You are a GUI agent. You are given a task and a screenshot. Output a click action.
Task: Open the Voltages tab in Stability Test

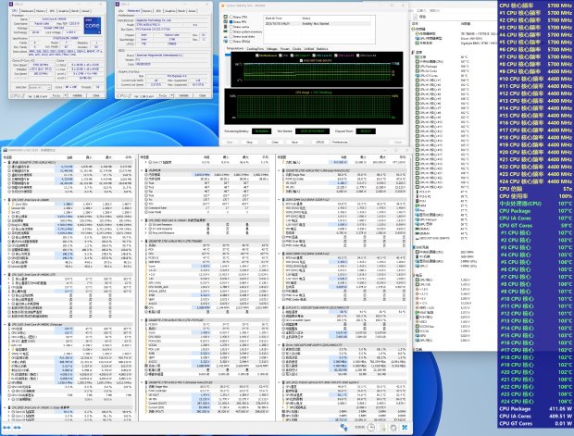(271, 48)
